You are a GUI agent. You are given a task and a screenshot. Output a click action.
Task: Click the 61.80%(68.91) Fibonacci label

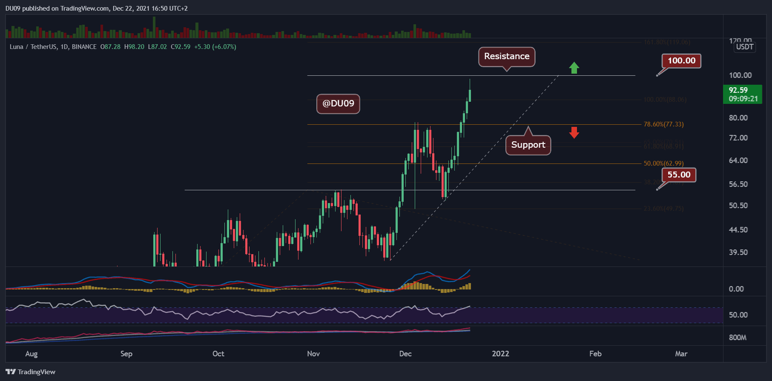[663, 146]
